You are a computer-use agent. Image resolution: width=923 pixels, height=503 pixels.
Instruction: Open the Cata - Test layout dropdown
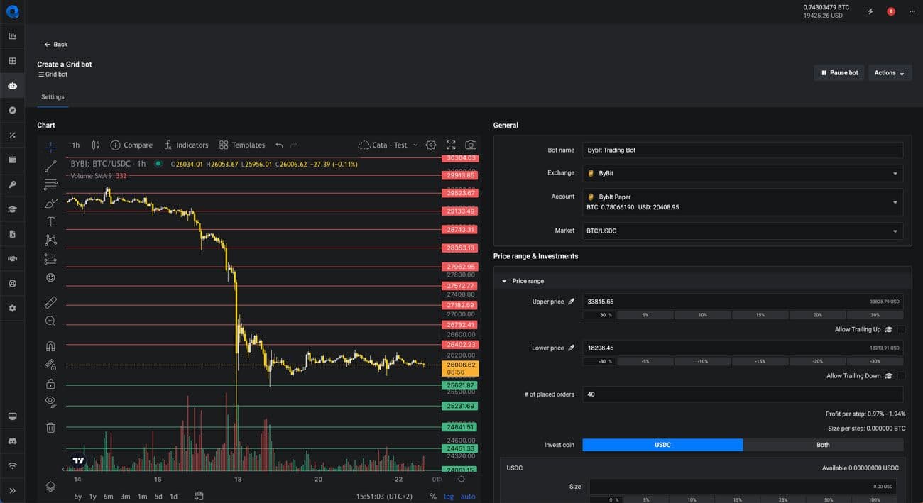coord(388,145)
